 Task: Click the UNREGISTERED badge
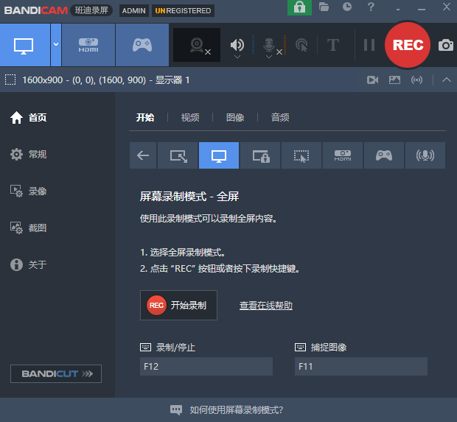[x=183, y=11]
